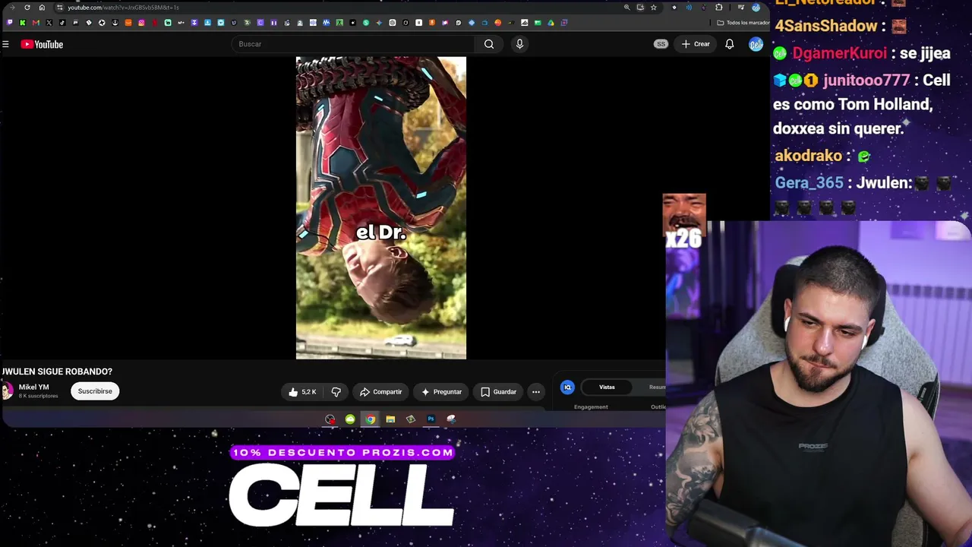Share the video via Compartir
The width and height of the screenshot is (972, 547).
pos(380,392)
